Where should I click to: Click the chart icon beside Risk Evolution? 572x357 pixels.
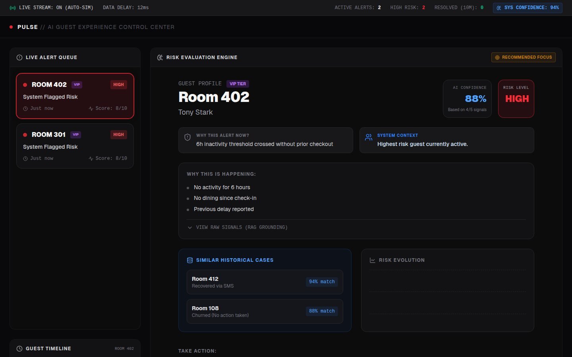(x=373, y=260)
